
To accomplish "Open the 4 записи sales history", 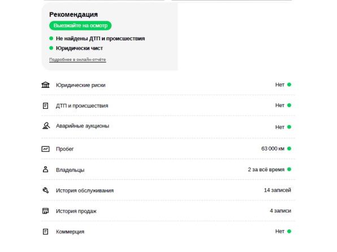I will [x=280, y=211].
